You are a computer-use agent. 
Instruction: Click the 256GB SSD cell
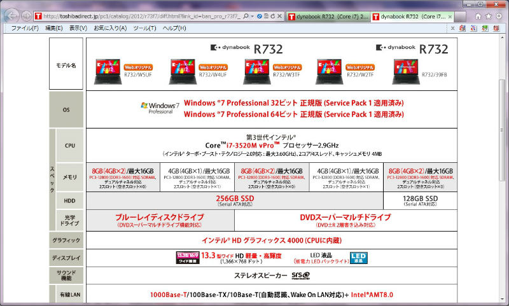pos(235,200)
